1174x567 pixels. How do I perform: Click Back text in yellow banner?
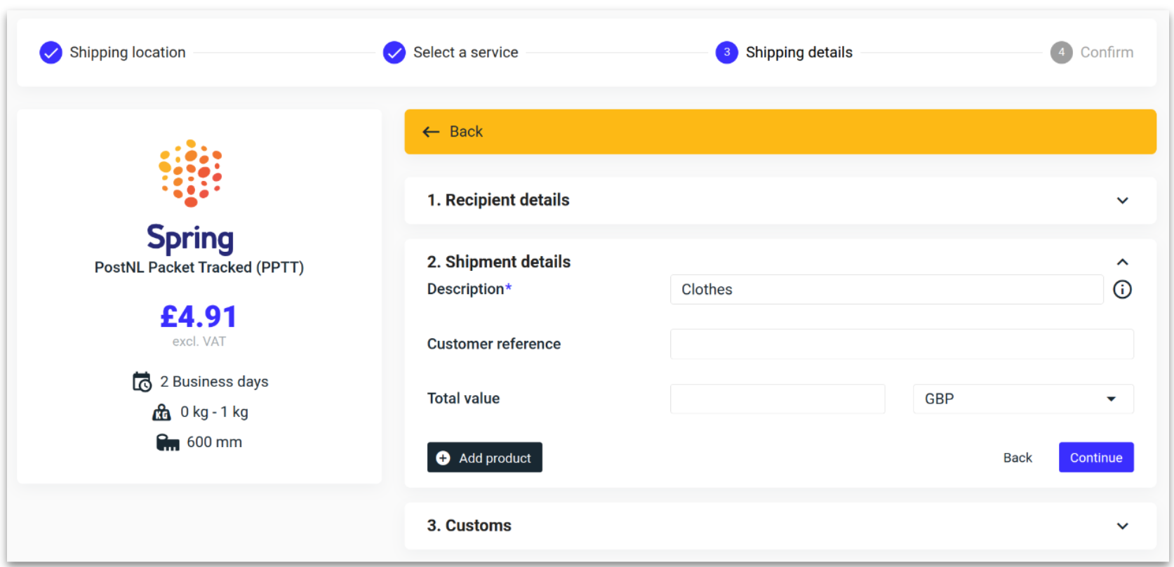click(x=466, y=132)
